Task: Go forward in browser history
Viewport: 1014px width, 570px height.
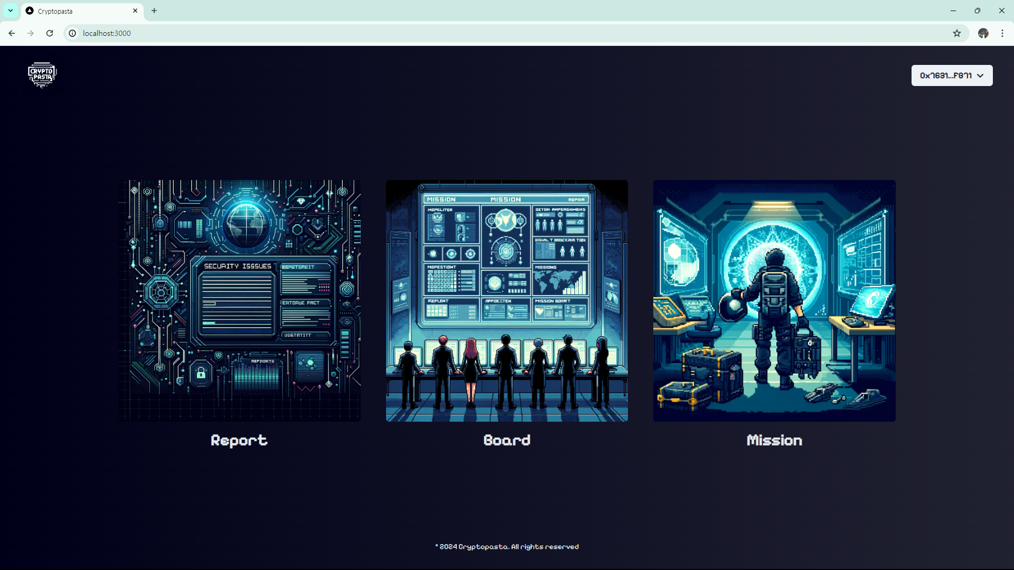Action: coord(31,33)
